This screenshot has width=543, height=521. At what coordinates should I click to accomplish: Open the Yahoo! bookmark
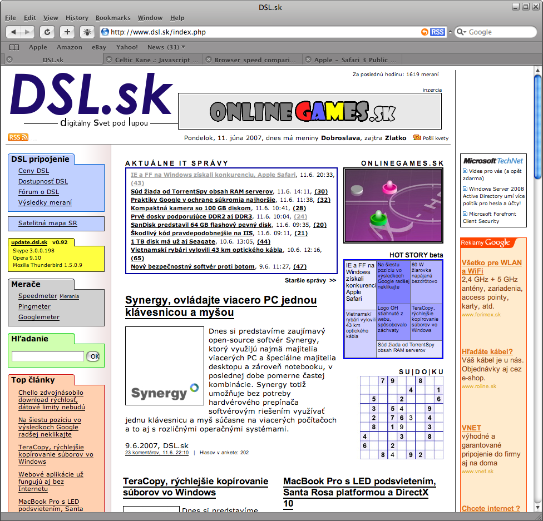pos(127,47)
